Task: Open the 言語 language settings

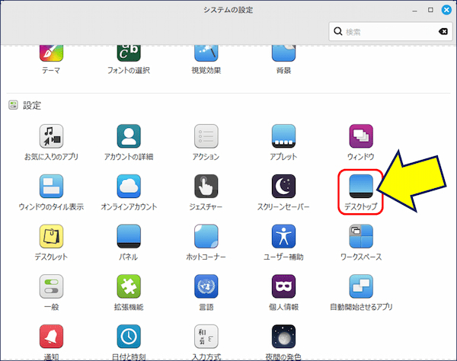Action: pos(206,287)
